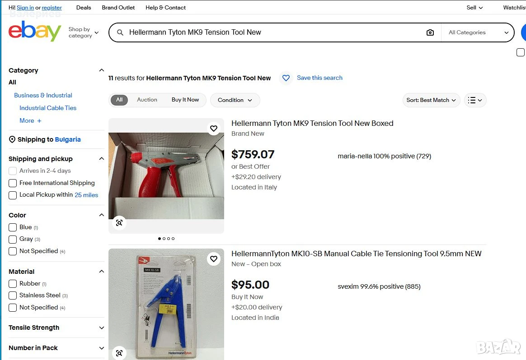
Task: Add MK10-SB tool to watchlist heart
Action: 214,259
